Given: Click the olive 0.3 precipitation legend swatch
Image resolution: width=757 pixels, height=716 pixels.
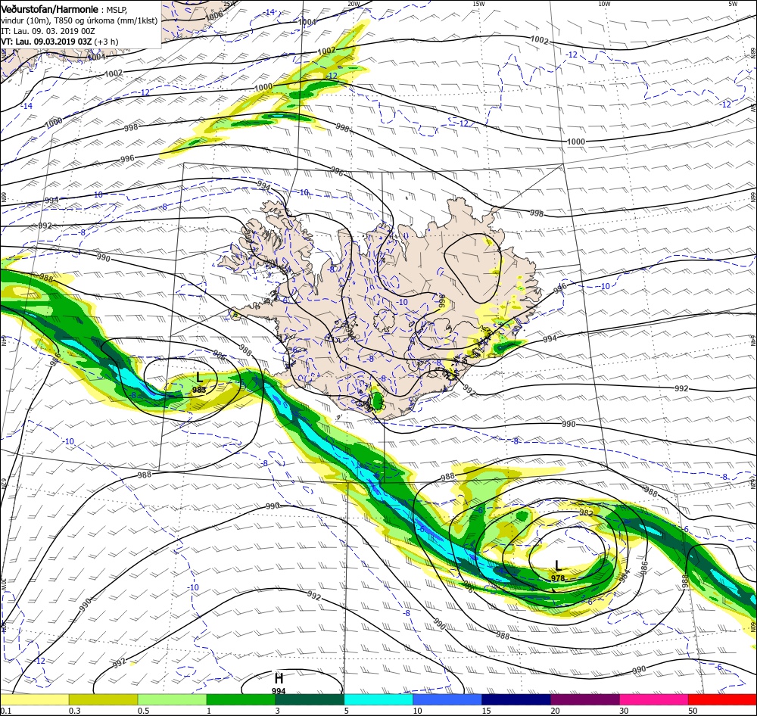Looking at the screenshot, I should pyautogui.click(x=103, y=699).
